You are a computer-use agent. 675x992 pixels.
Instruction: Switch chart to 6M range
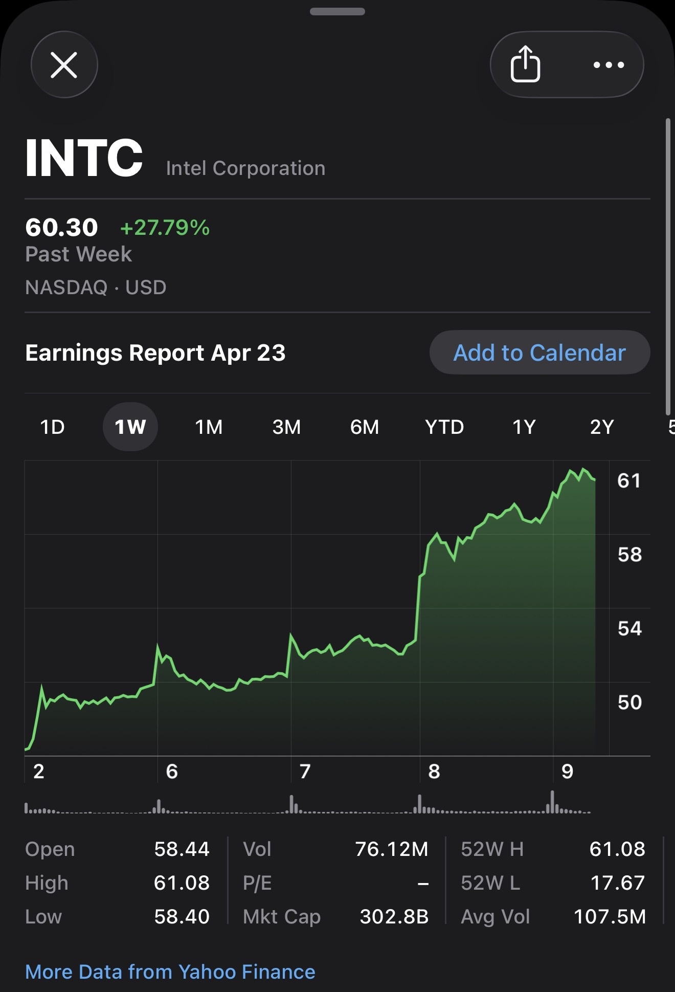[x=365, y=427]
